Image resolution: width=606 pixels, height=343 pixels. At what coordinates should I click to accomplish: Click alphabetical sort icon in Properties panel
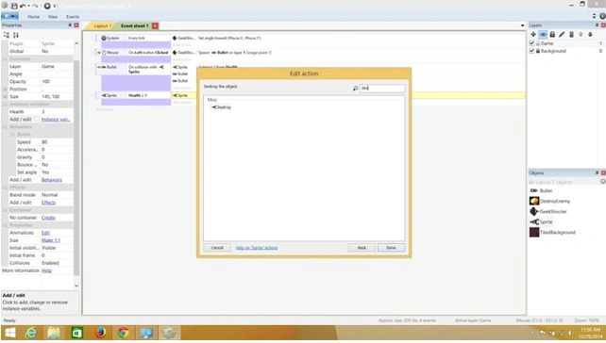[x=16, y=35]
